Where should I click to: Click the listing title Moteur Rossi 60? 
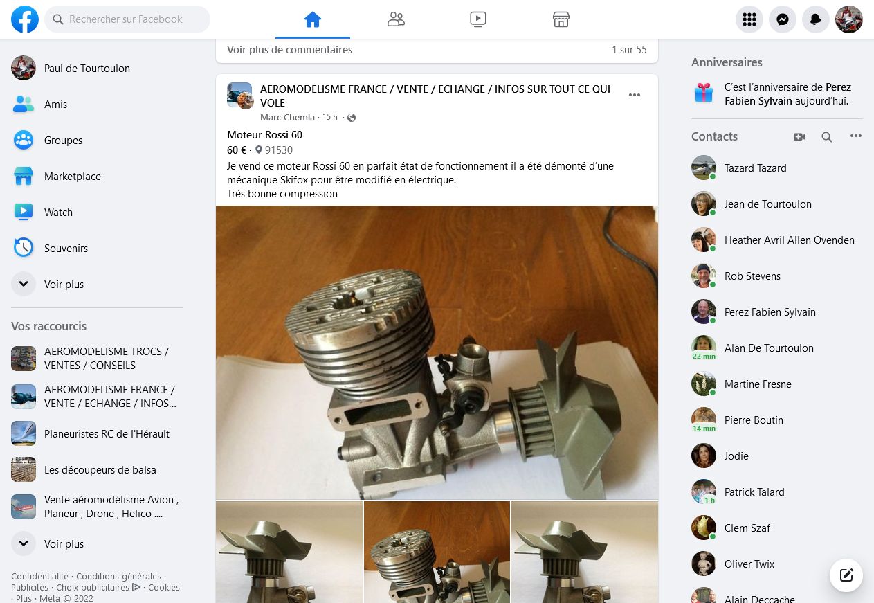264,134
